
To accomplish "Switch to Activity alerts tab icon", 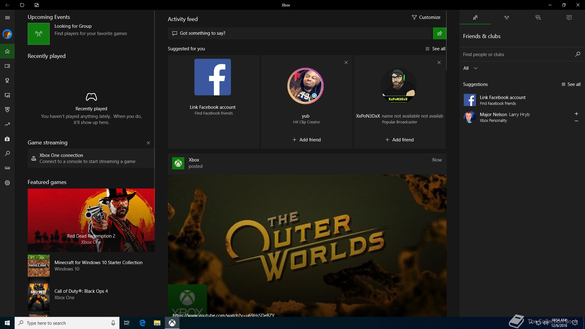I will [x=569, y=18].
